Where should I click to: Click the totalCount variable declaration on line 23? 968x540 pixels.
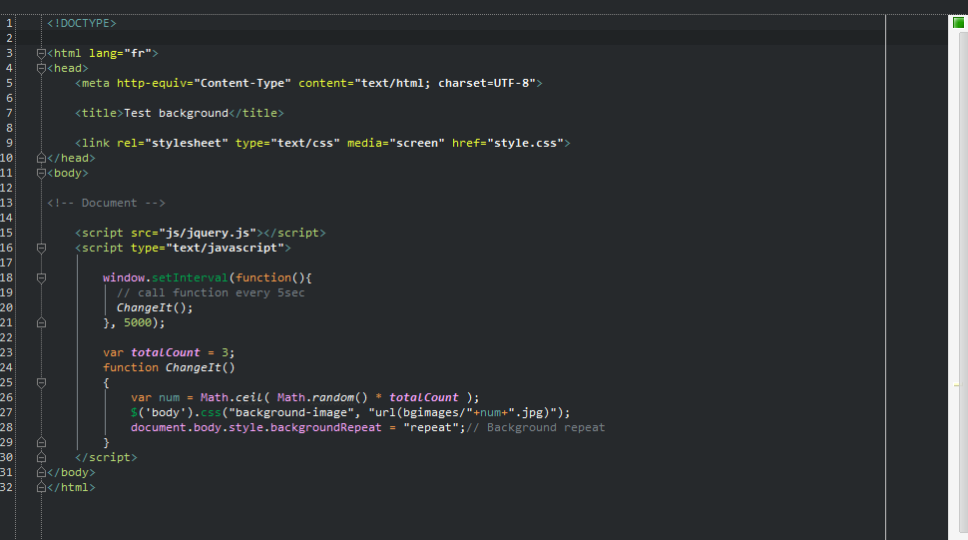(166, 352)
